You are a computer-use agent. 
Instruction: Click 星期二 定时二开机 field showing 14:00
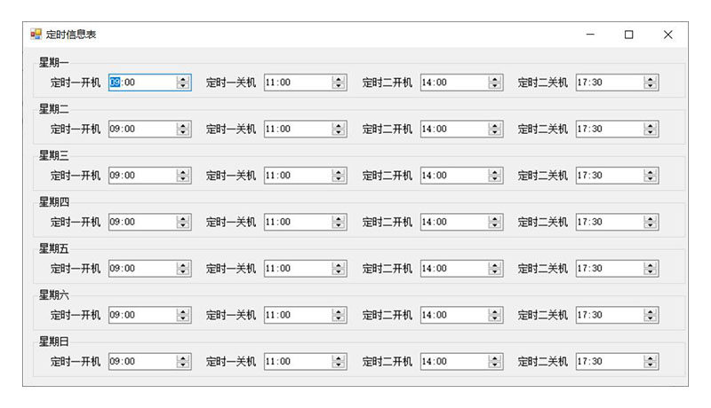tap(461, 129)
